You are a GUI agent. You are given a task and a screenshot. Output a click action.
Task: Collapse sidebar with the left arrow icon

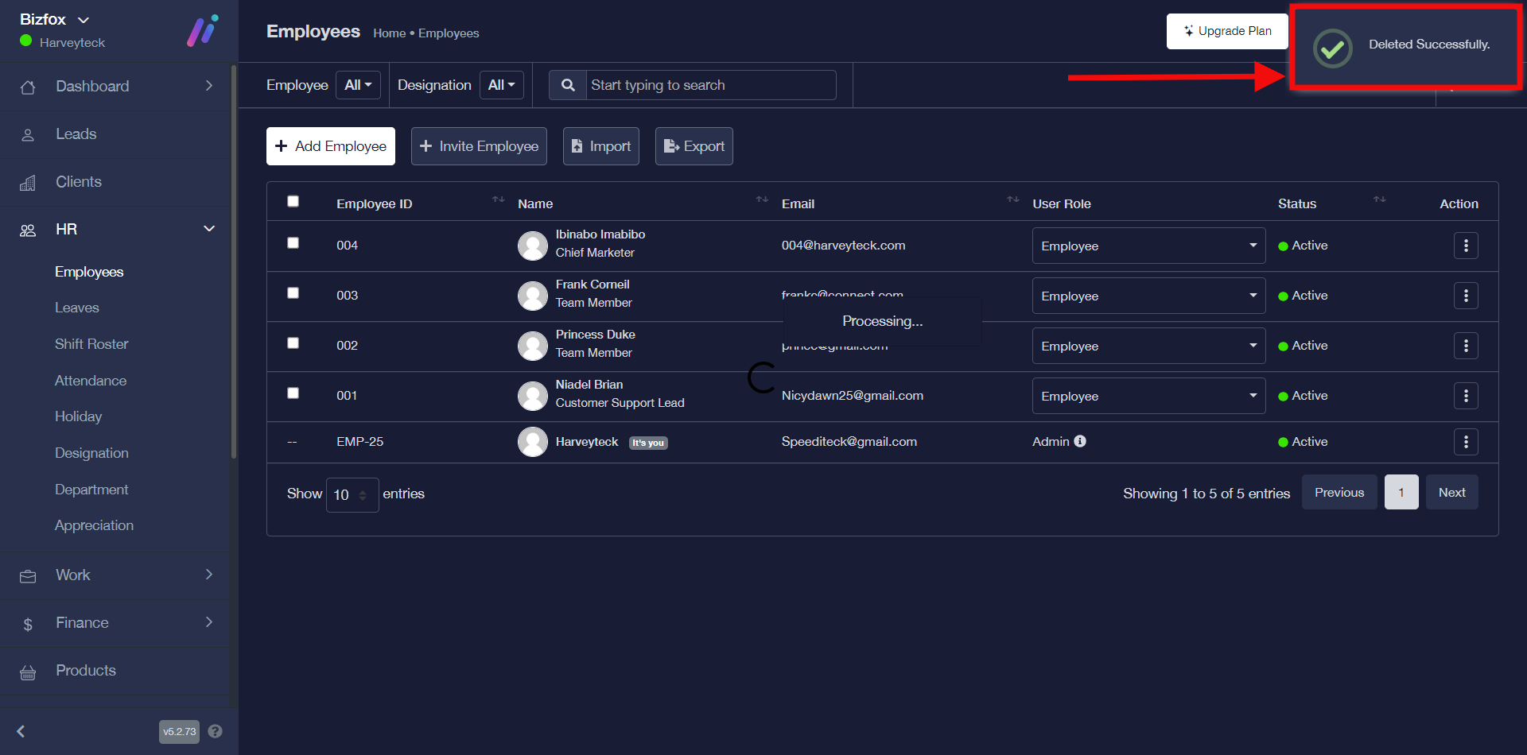pos(21,731)
